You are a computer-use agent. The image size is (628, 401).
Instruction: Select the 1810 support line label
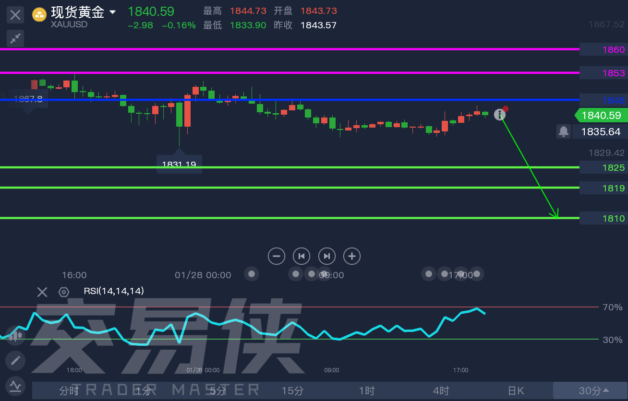coord(604,218)
